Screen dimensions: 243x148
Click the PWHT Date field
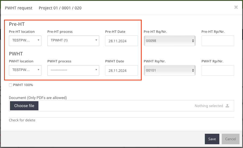click(121, 71)
